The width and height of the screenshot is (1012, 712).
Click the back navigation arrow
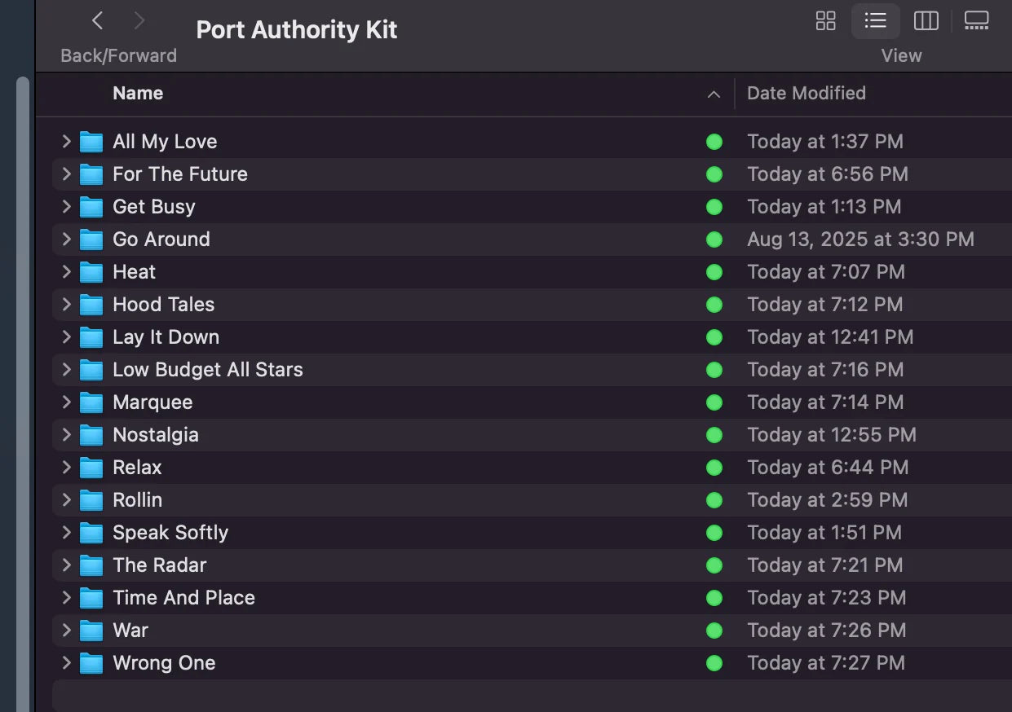[97, 20]
